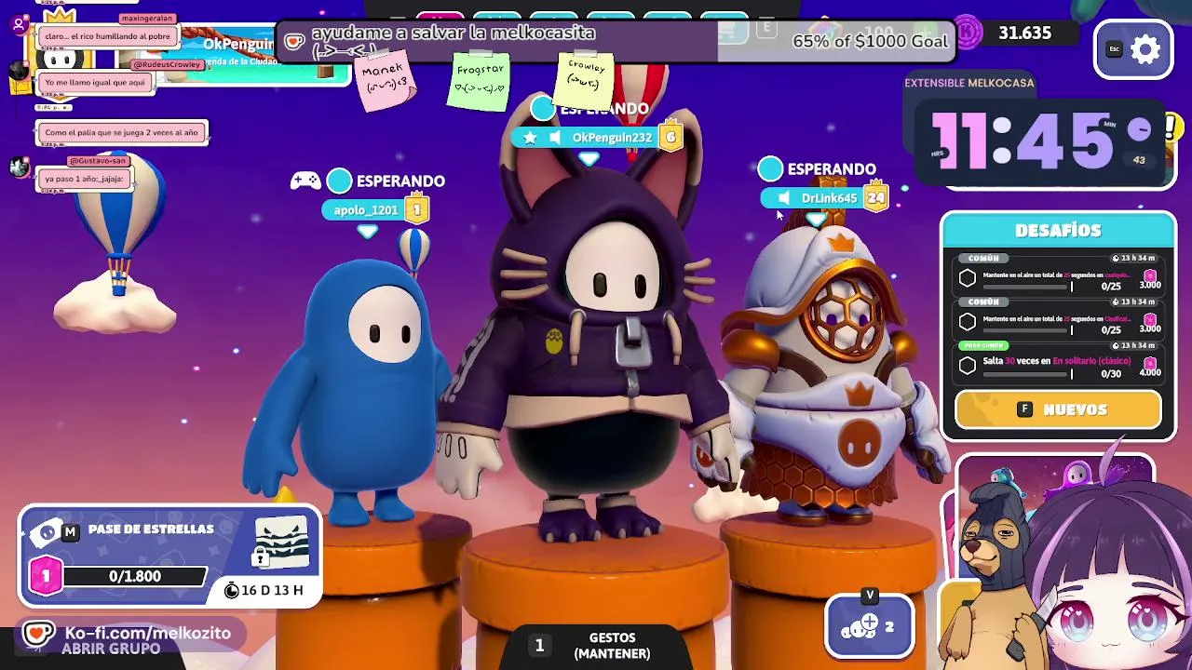
Task: Click the maxingeralan username tag in chat
Action: (145, 19)
